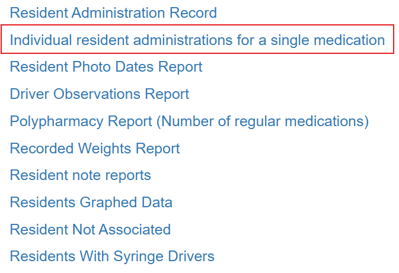Viewport: 399px width, 273px height.
Task: Access the reports for resident notes
Action: click(81, 175)
